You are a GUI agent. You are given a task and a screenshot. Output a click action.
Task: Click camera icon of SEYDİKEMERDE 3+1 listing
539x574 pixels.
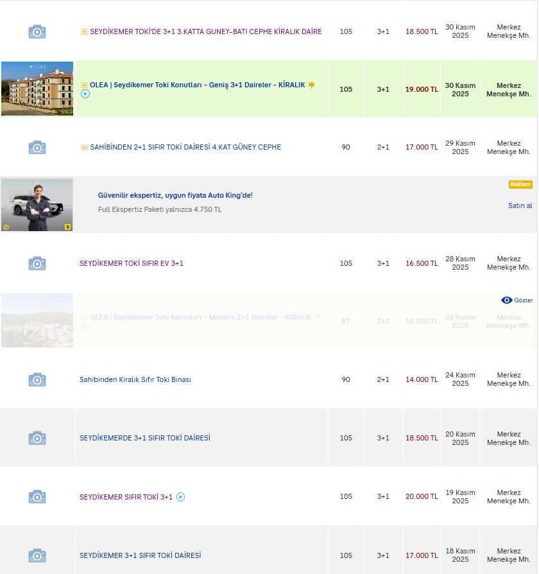(37, 438)
